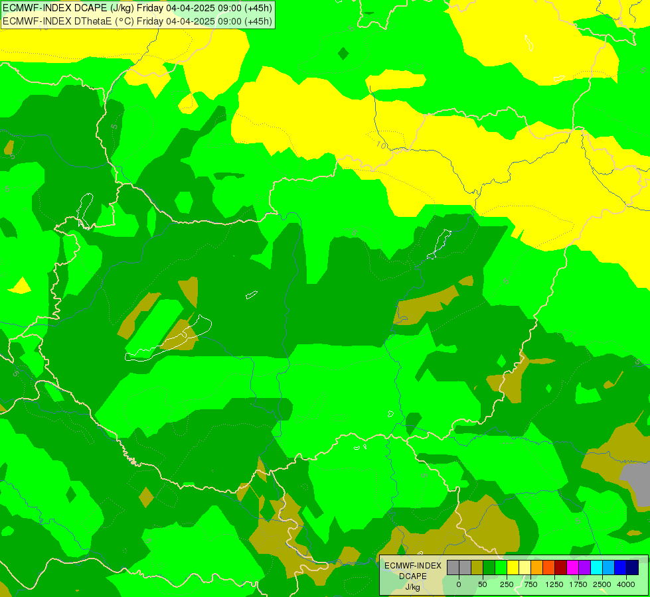Select the light blue legend swatch
650x597 pixels.
(609, 567)
